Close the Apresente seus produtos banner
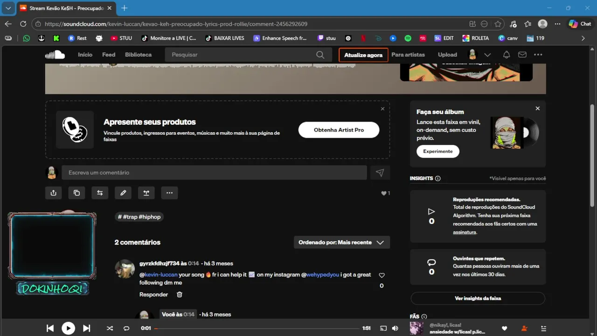597x336 pixels. tap(382, 109)
